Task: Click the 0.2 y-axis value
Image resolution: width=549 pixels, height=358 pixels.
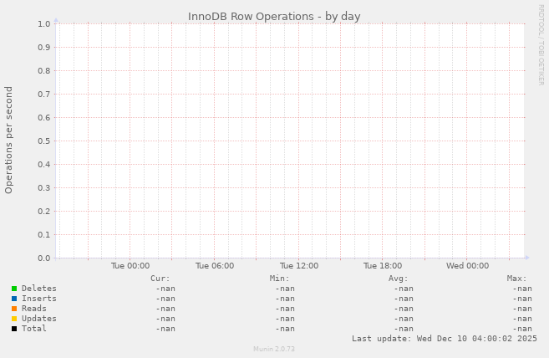Action: (x=44, y=211)
